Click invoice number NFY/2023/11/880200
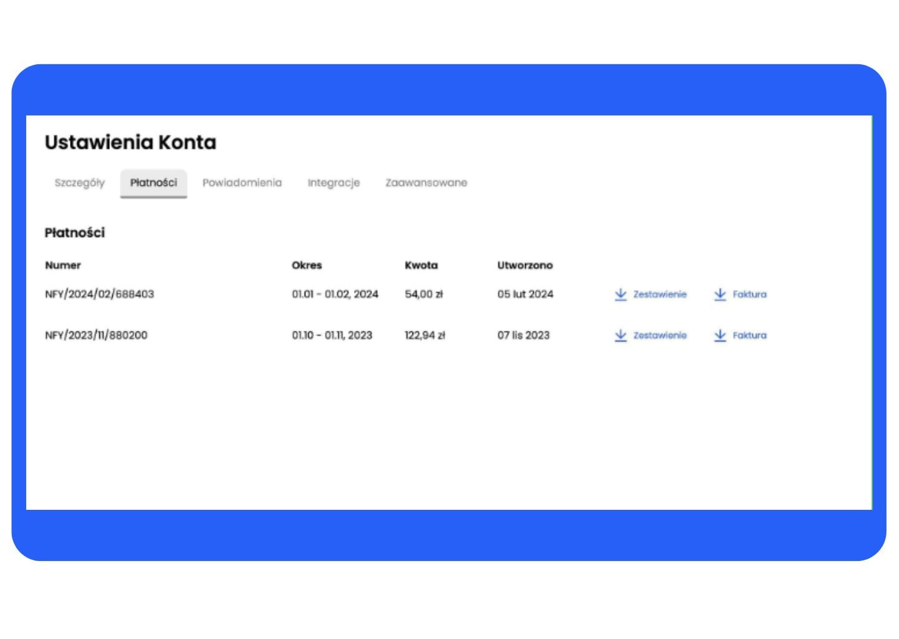Viewport: 899px width, 639px height. (x=96, y=336)
